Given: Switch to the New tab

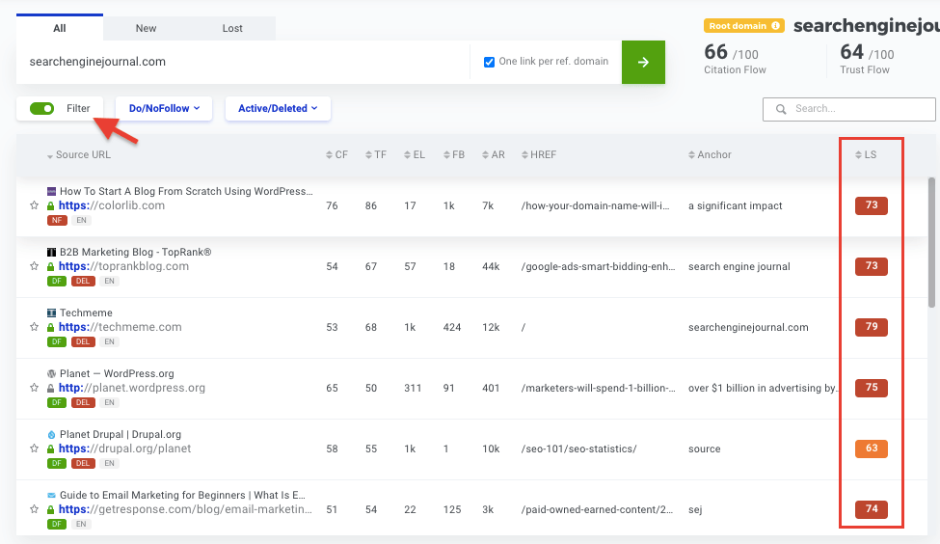Looking at the screenshot, I should click(146, 28).
